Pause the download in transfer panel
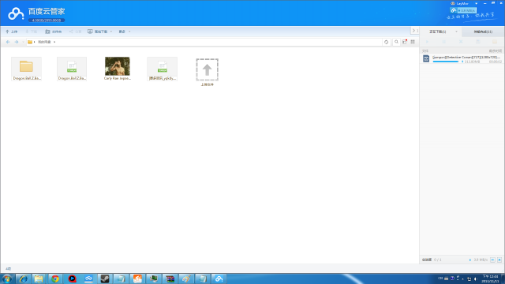 443,42
